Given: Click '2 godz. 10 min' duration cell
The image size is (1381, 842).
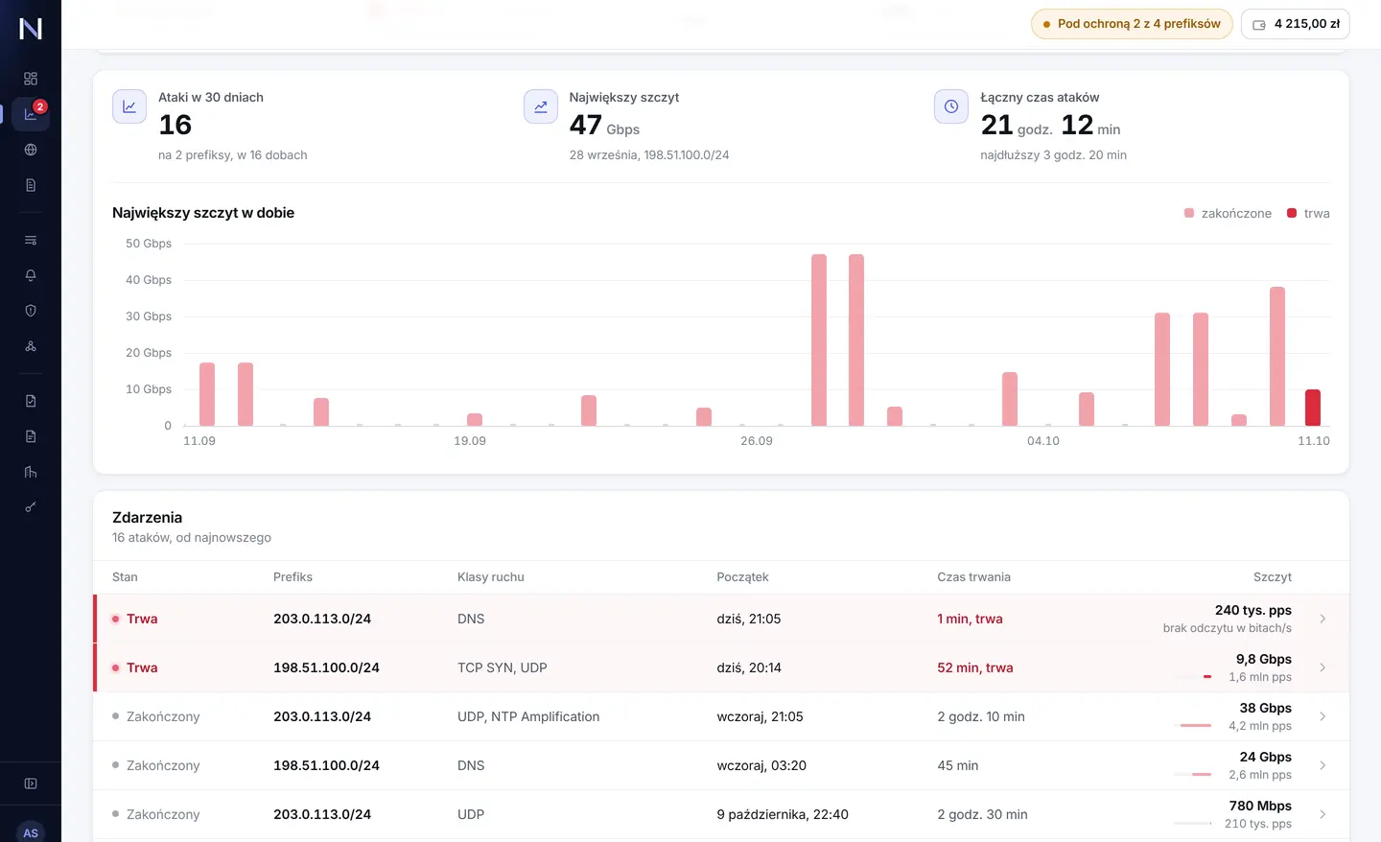Looking at the screenshot, I should point(981,716).
